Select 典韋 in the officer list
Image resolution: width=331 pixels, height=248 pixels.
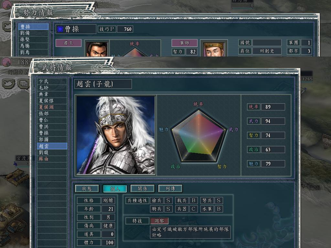[x=52, y=94]
